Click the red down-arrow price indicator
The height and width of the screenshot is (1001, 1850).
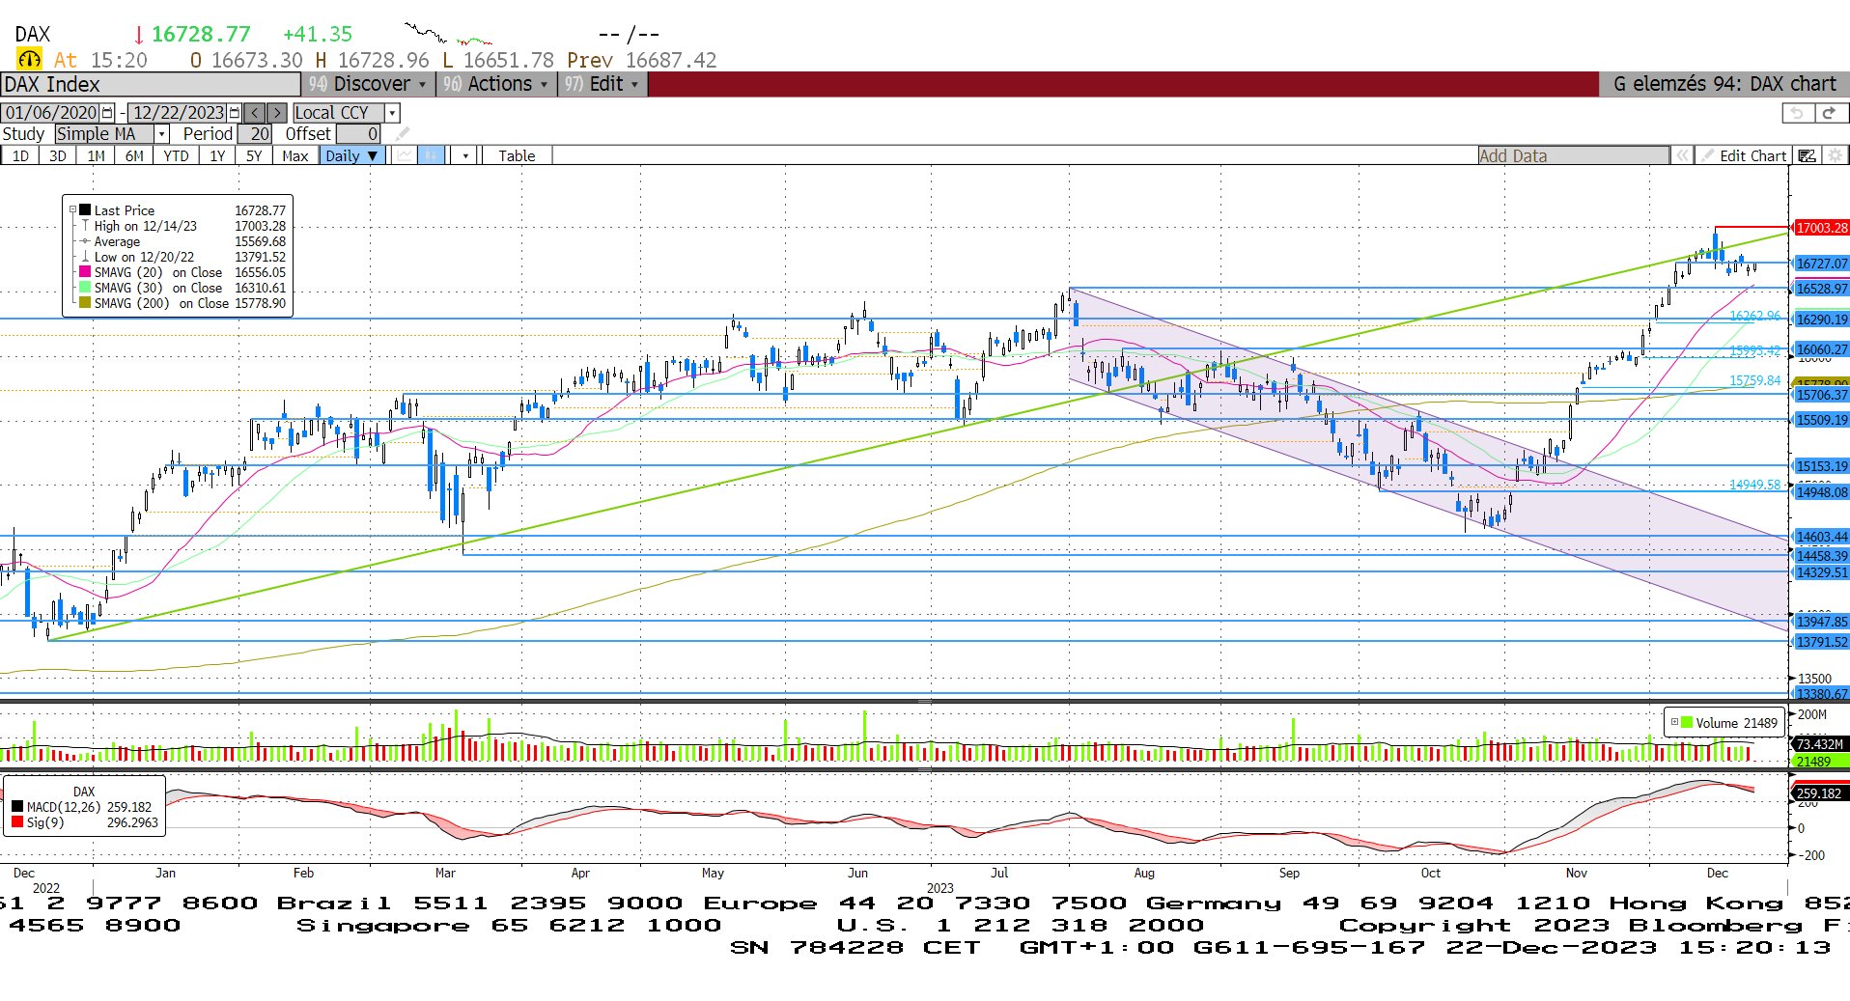[x=139, y=35]
